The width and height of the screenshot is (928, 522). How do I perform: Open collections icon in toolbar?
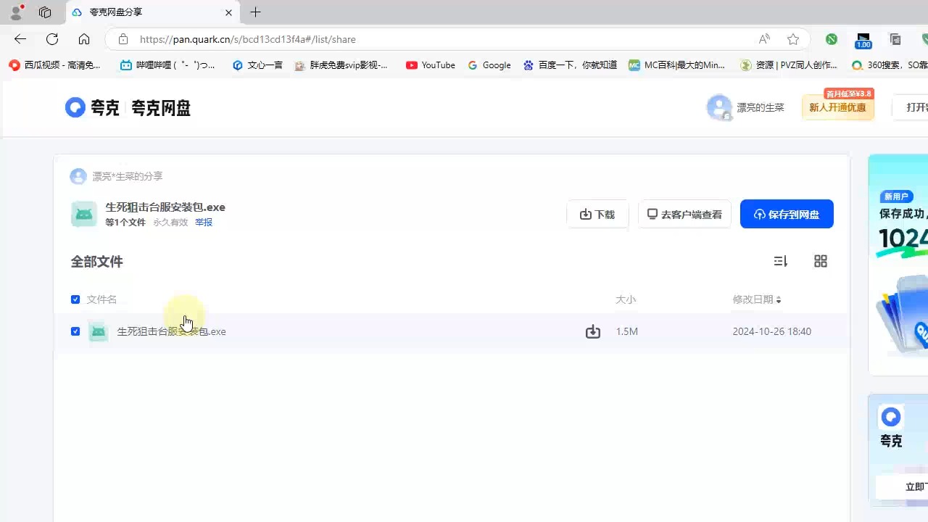[x=895, y=39]
